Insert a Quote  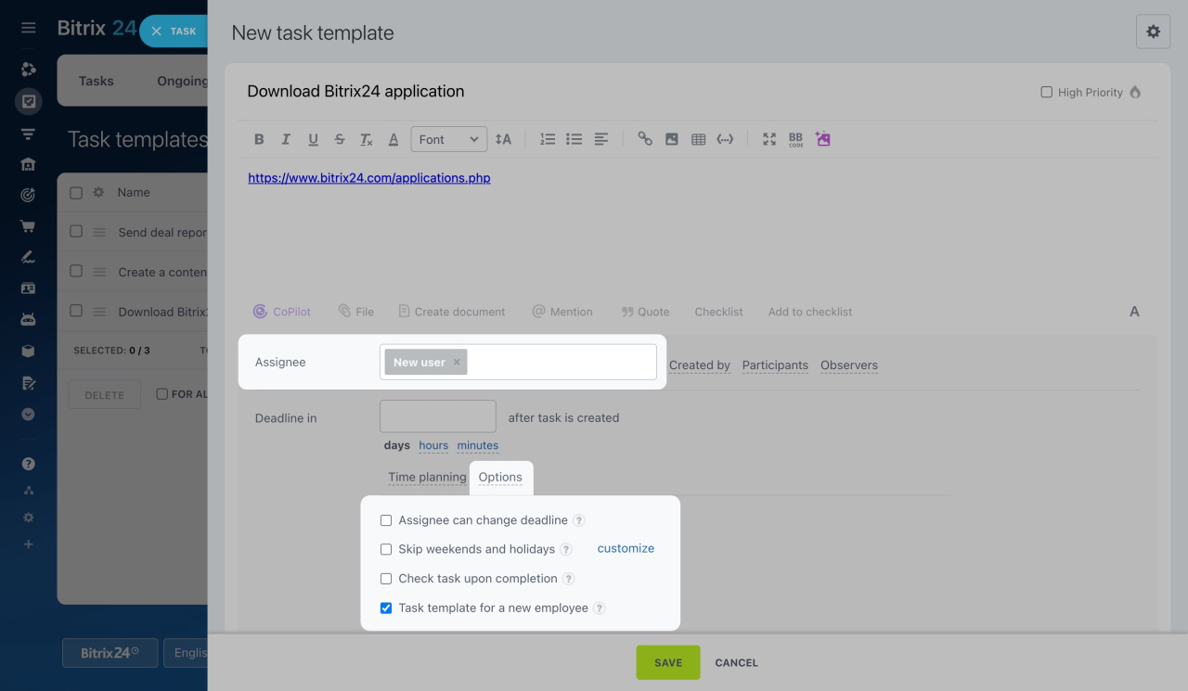coord(645,312)
